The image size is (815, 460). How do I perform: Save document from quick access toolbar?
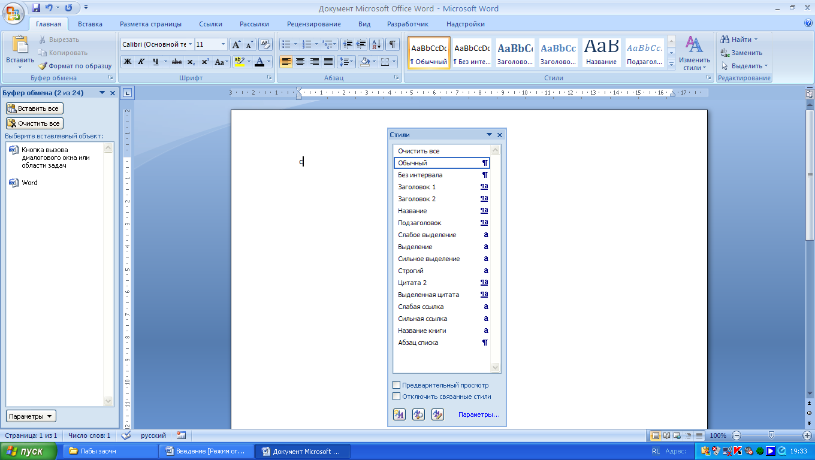coord(36,8)
